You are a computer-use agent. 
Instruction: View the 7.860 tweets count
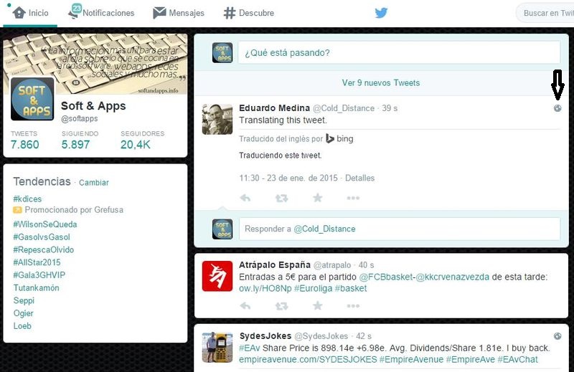tap(24, 145)
